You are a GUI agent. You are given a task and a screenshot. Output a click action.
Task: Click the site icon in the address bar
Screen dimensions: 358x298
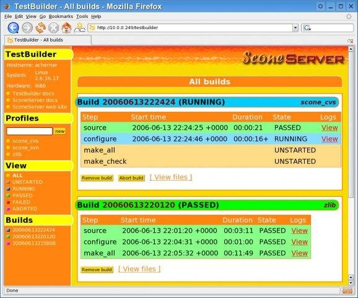click(x=92, y=28)
